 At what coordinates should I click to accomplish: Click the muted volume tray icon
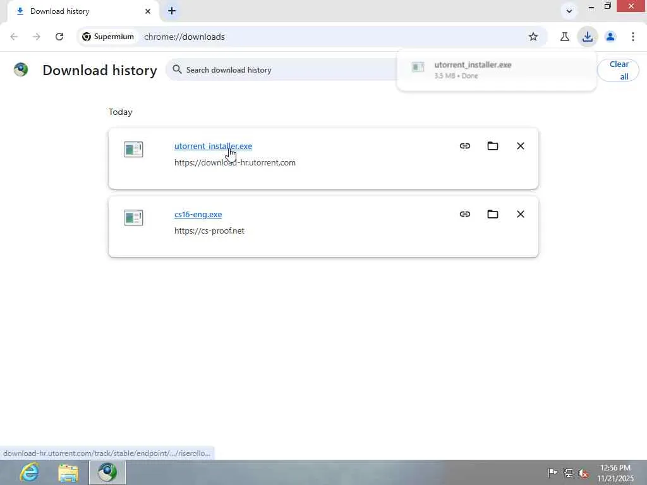coord(583,473)
